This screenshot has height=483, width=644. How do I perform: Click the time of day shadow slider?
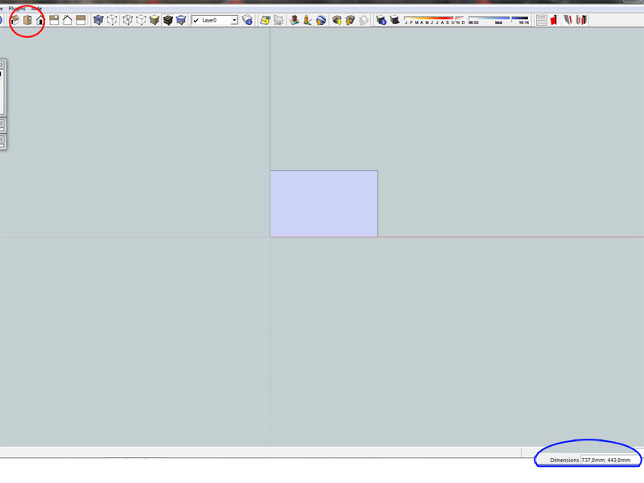coord(499,19)
